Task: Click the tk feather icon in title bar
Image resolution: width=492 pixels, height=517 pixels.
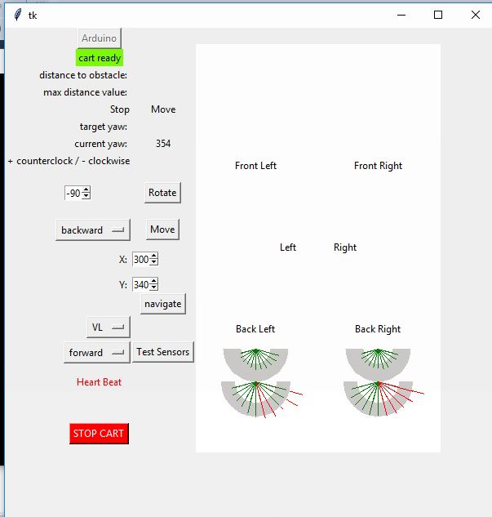Action: click(x=18, y=15)
